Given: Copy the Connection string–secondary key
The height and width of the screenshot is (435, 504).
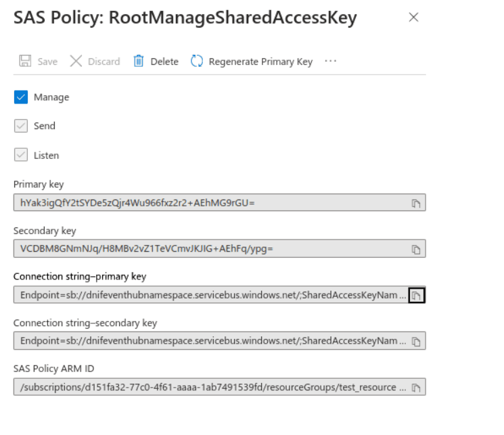Looking at the screenshot, I should click(416, 342).
